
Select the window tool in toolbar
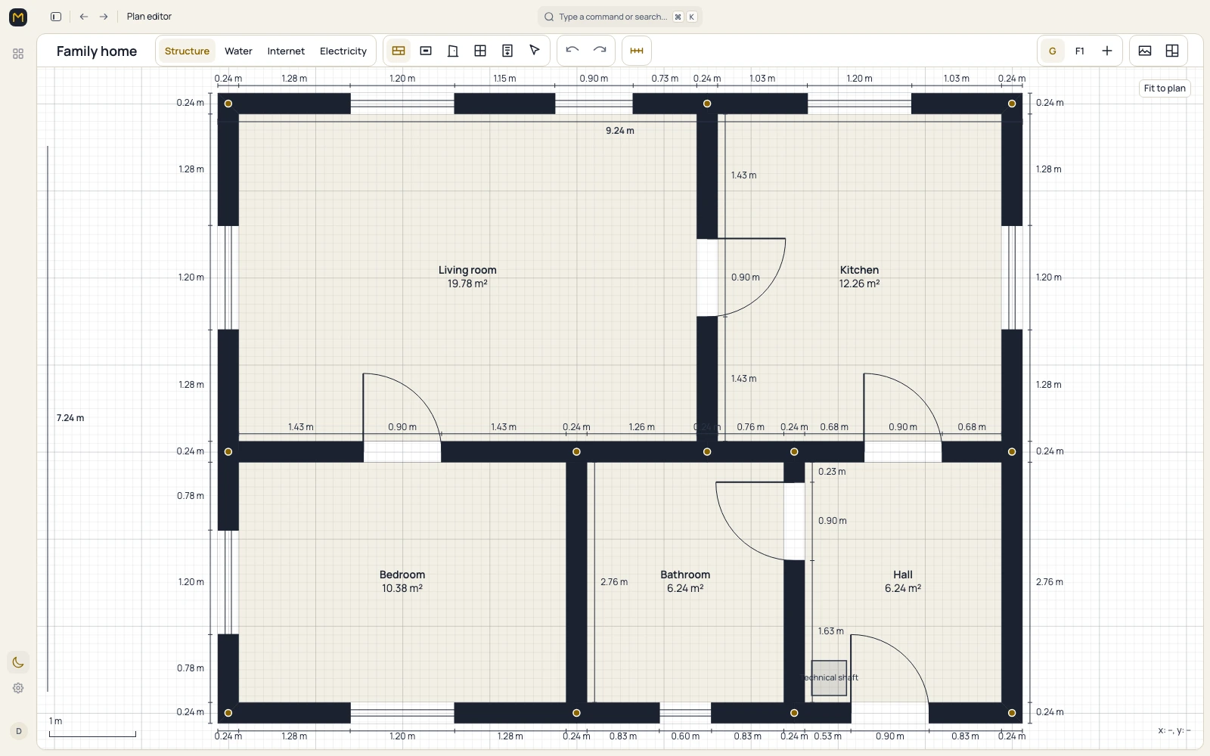(x=480, y=51)
